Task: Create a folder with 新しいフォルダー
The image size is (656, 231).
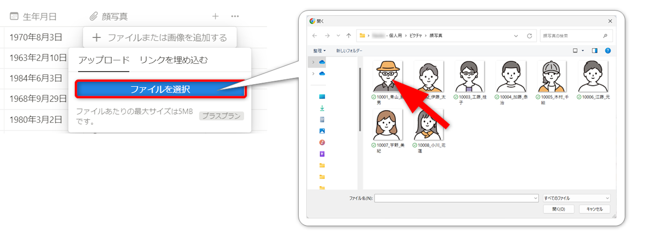Action: pos(349,51)
